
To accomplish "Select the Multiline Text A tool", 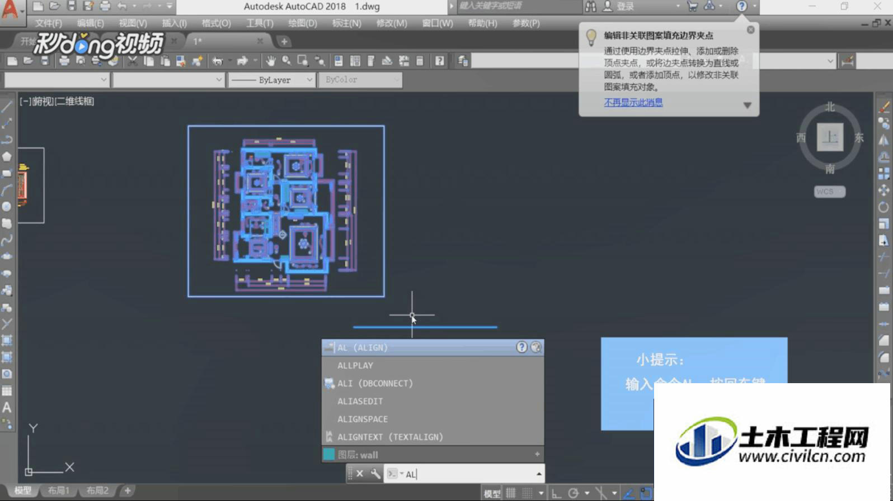I will tap(7, 407).
